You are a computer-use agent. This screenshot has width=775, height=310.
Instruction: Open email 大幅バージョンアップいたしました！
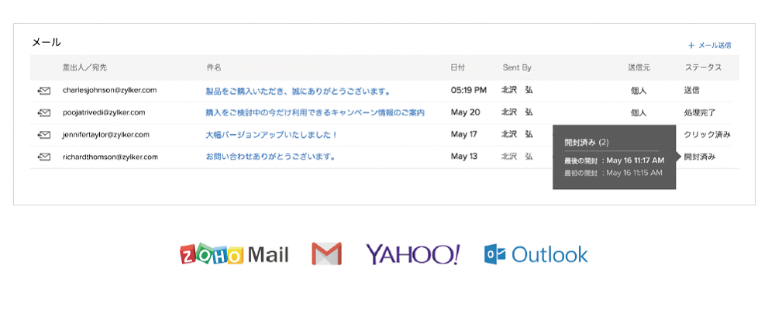click(x=271, y=135)
